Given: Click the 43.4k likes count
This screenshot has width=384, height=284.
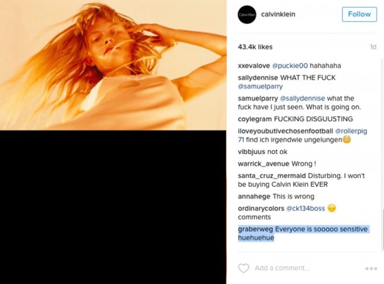Looking at the screenshot, I should pyautogui.click(x=255, y=47).
